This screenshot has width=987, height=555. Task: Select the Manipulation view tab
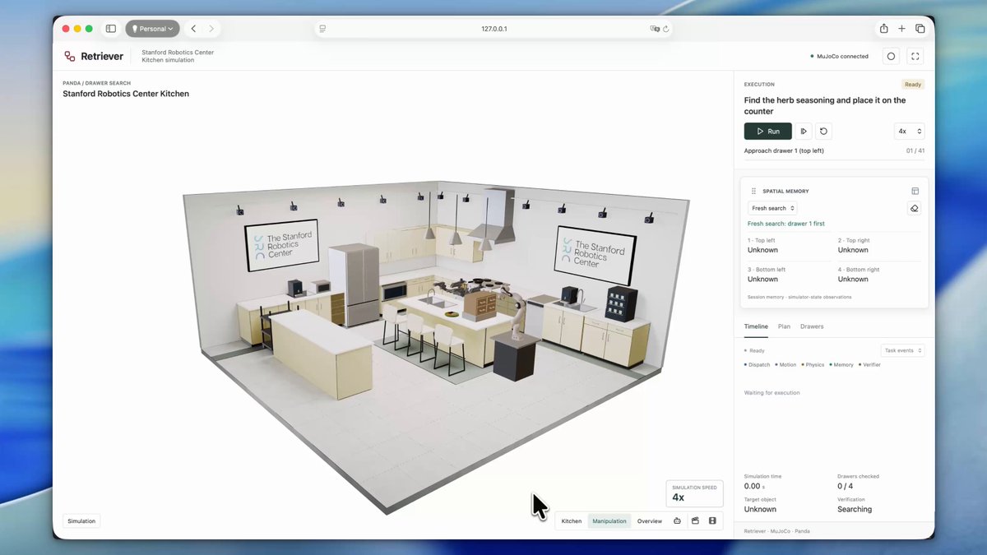(x=609, y=521)
